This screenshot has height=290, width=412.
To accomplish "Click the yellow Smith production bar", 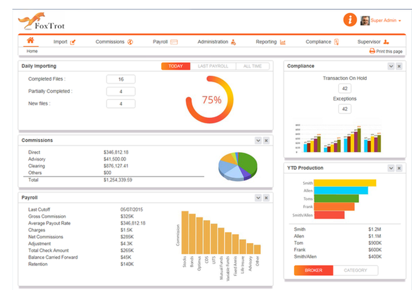I will pyautogui.click(x=345, y=183).
